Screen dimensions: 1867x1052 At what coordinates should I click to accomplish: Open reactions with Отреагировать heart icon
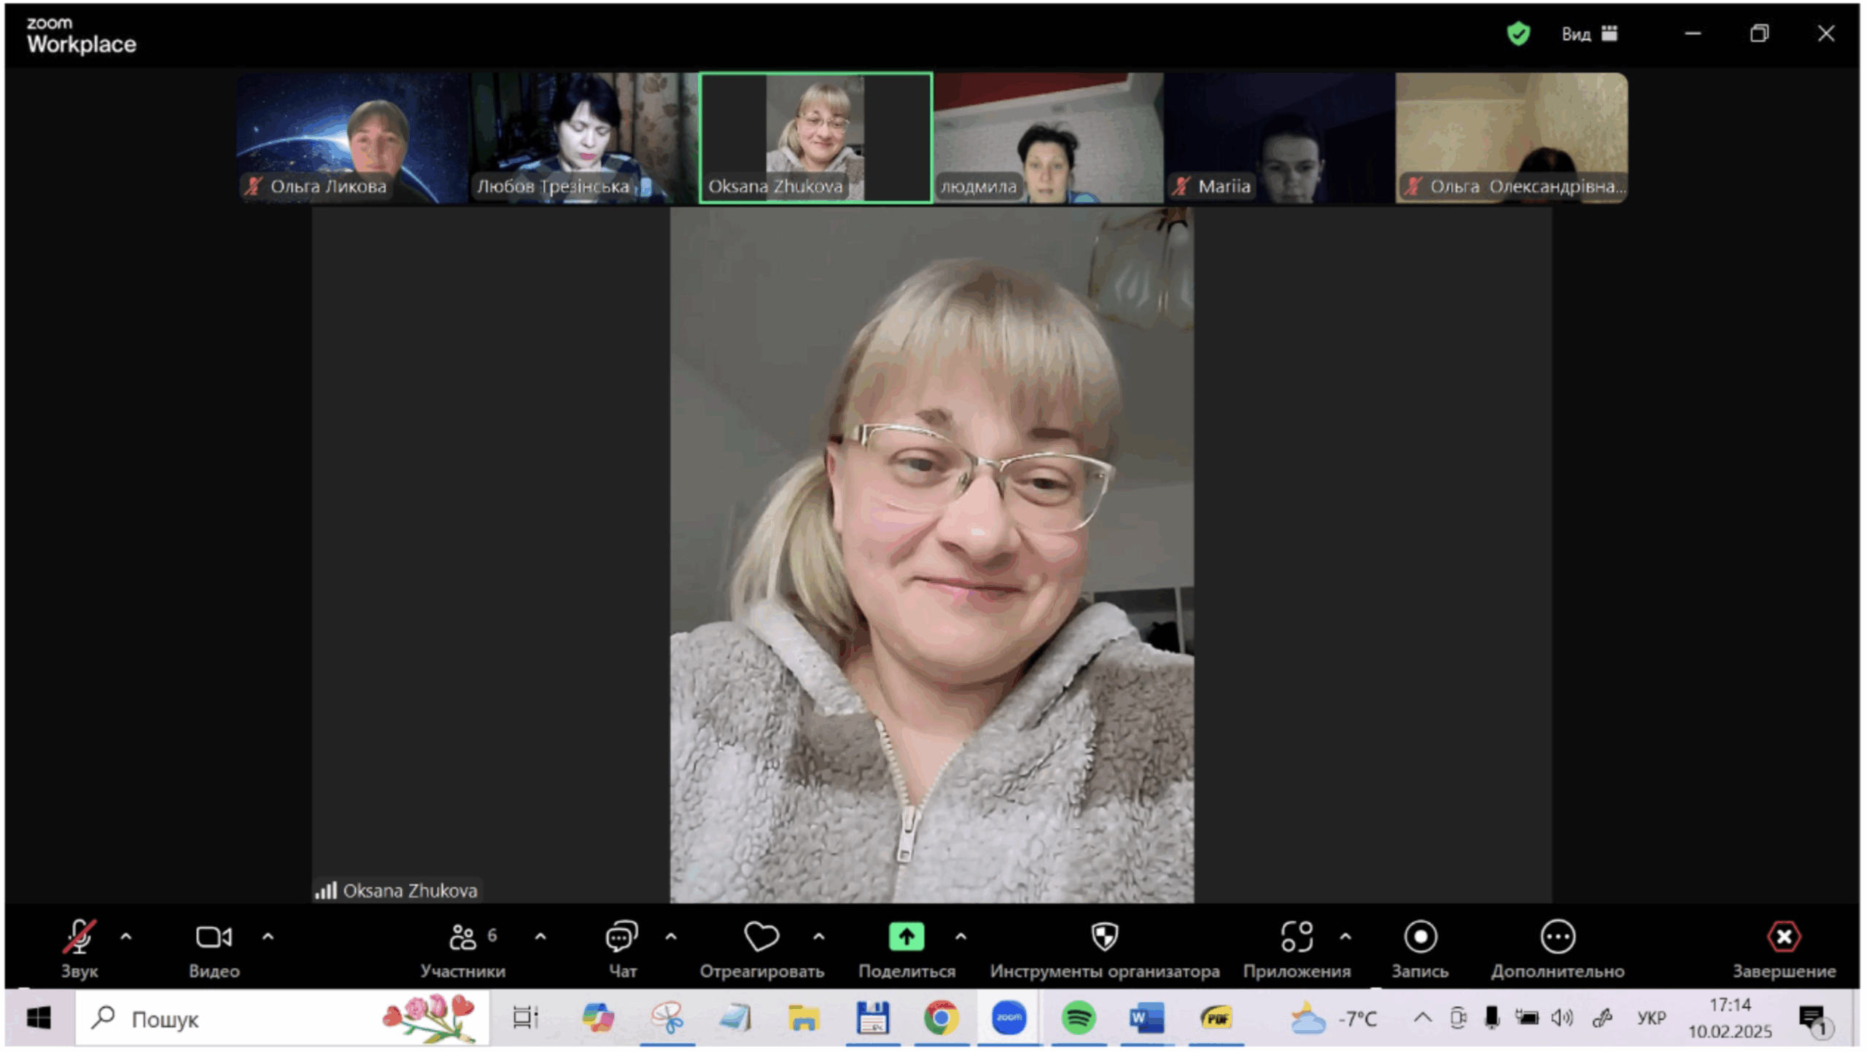tap(762, 950)
